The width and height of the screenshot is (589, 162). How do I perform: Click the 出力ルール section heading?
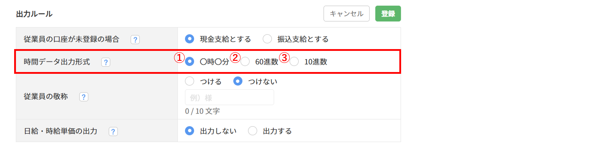point(34,14)
